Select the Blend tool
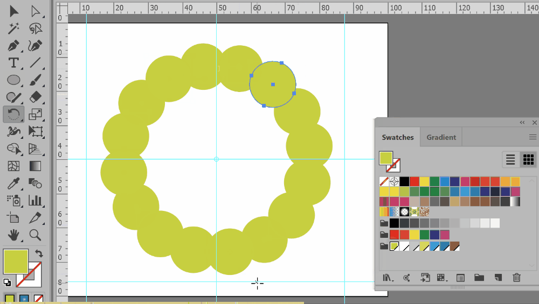This screenshot has height=304, width=539. 35,183
